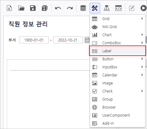Expand the ComboBox submenu arrow
Screen dimensions: 147x129
pos(142,43)
